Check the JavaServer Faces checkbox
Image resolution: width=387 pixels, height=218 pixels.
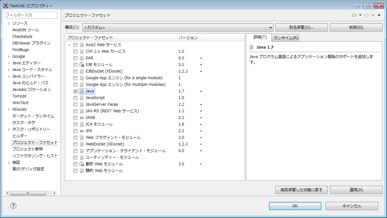[x=75, y=104]
